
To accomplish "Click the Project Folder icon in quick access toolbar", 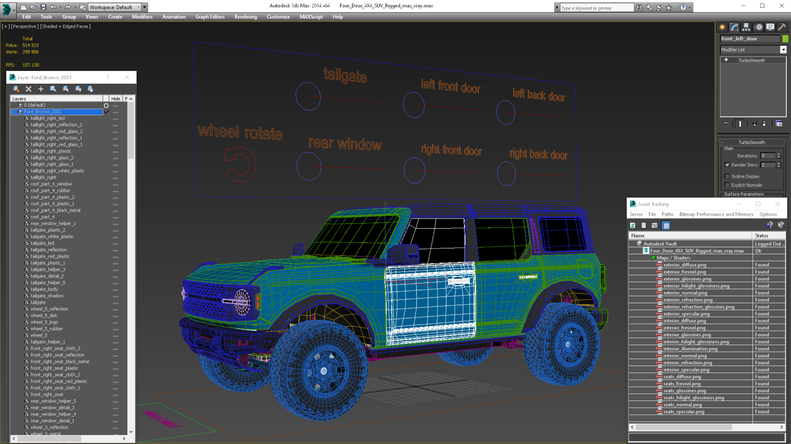I will (83, 7).
